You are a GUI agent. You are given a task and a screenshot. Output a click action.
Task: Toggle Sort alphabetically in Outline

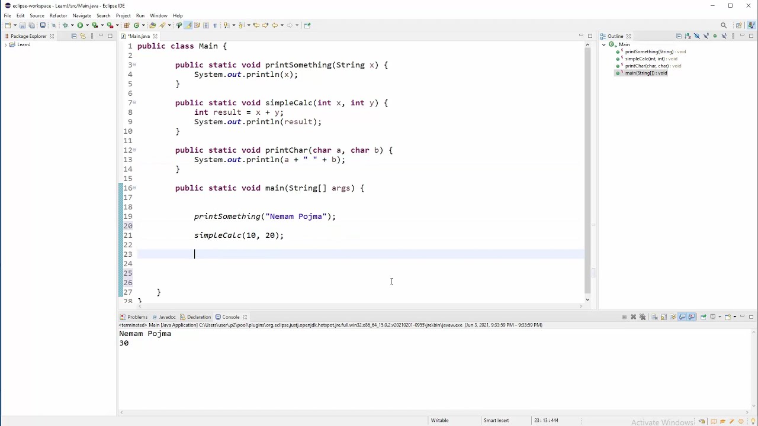(688, 36)
